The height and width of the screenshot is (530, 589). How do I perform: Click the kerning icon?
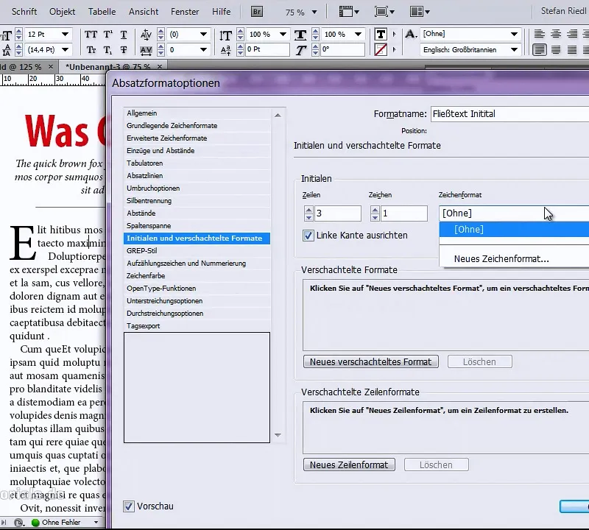(146, 35)
